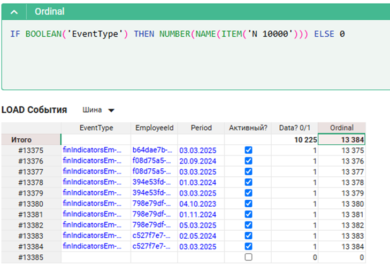This screenshot has width=390, height=266.
Task: Click Data? 0/1 cell in row #13385
Action: [x=294, y=257]
